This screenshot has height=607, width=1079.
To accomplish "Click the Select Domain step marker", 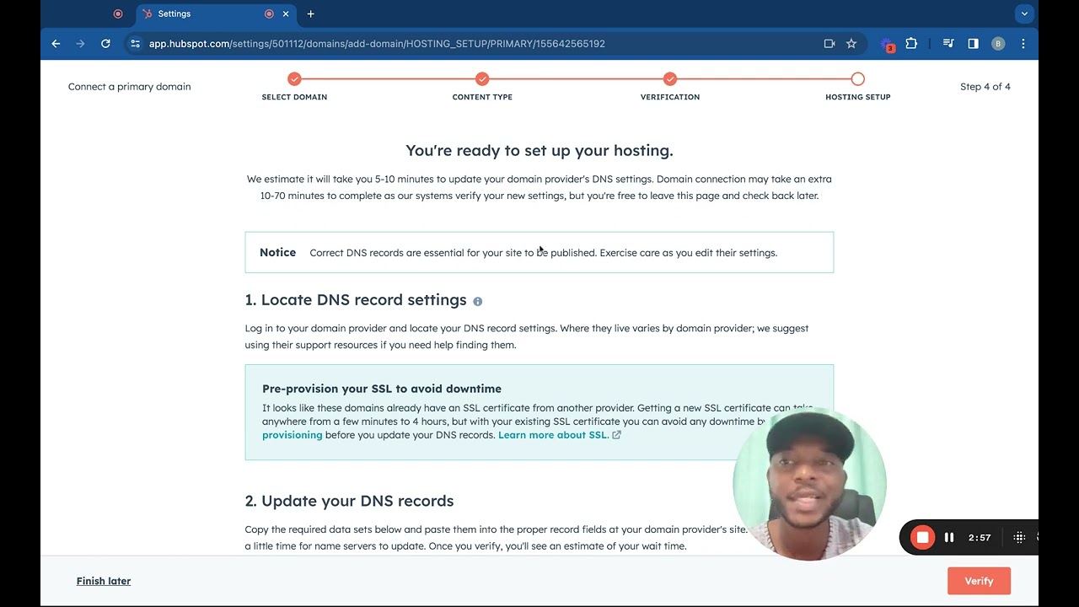I will coord(294,78).
